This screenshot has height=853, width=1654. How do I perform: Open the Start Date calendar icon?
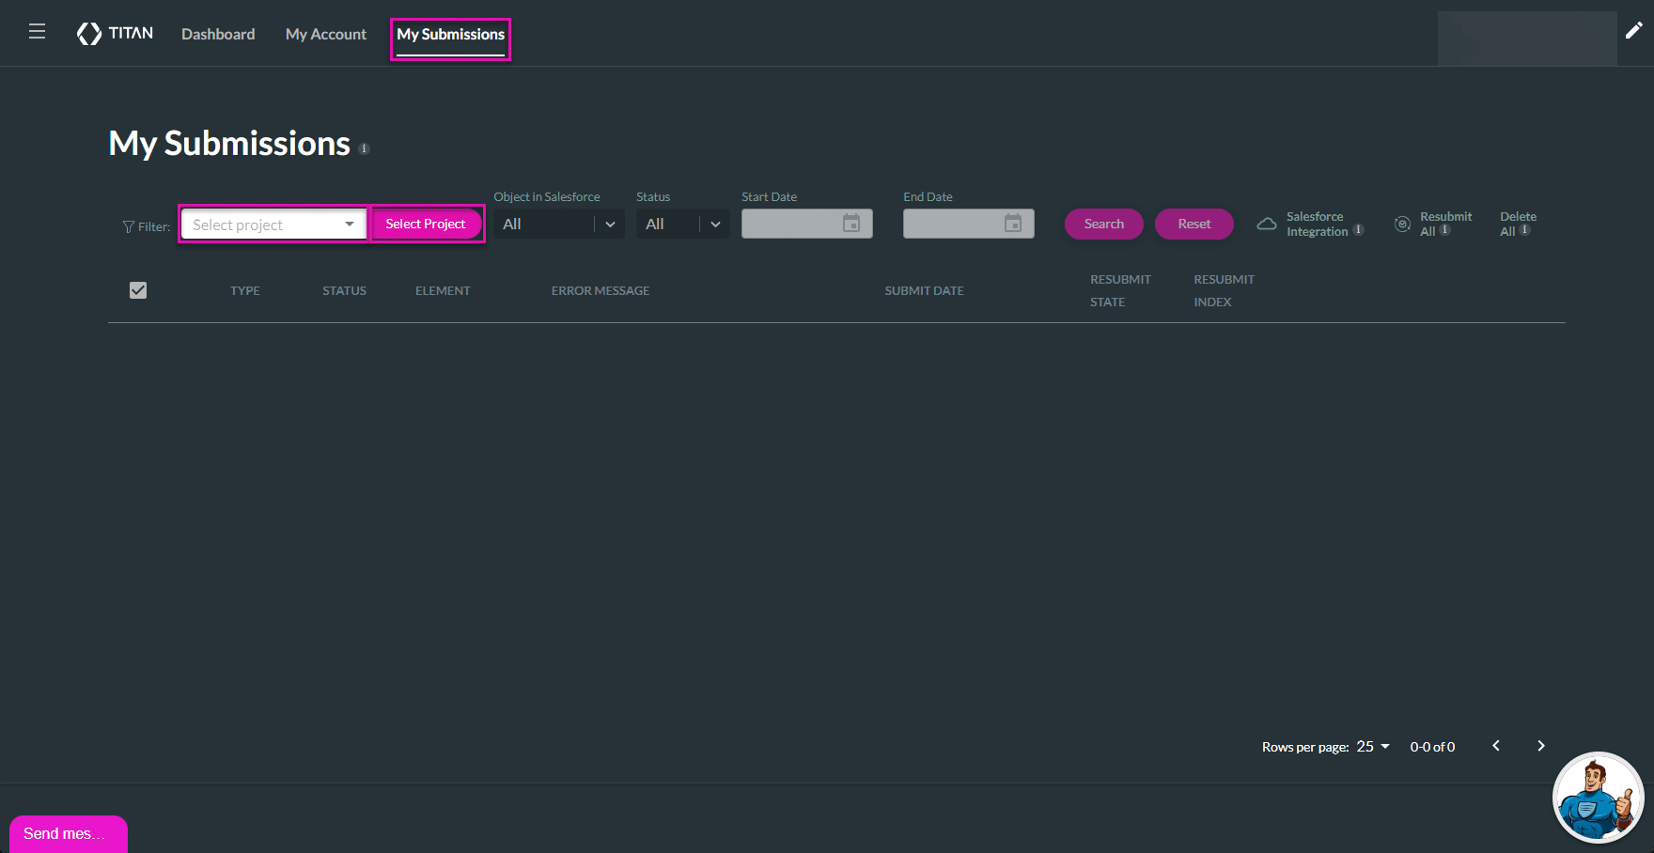(851, 224)
